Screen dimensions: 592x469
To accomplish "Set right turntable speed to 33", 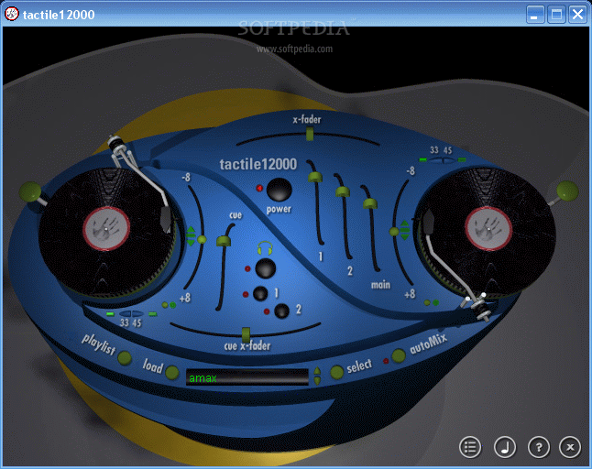I will coord(436,160).
